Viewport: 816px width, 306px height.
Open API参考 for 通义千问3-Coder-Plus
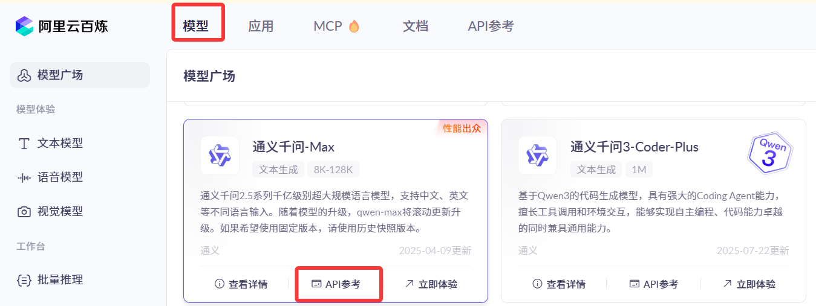coord(654,284)
